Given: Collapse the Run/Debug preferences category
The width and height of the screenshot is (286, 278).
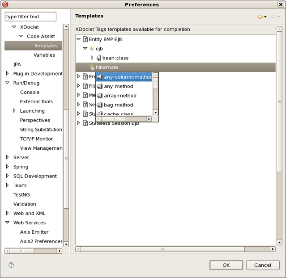Looking at the screenshot, I should pos(8,83).
